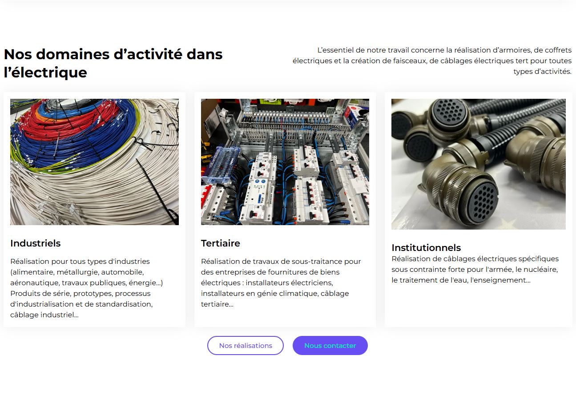576x404 pixels.
Task: Open the colored wire coils photo
Action: 94,162
